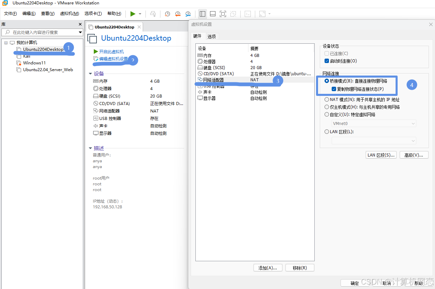Toggle the 启动时连接(O) checkbox
This screenshot has width=435, height=289.
327,61
